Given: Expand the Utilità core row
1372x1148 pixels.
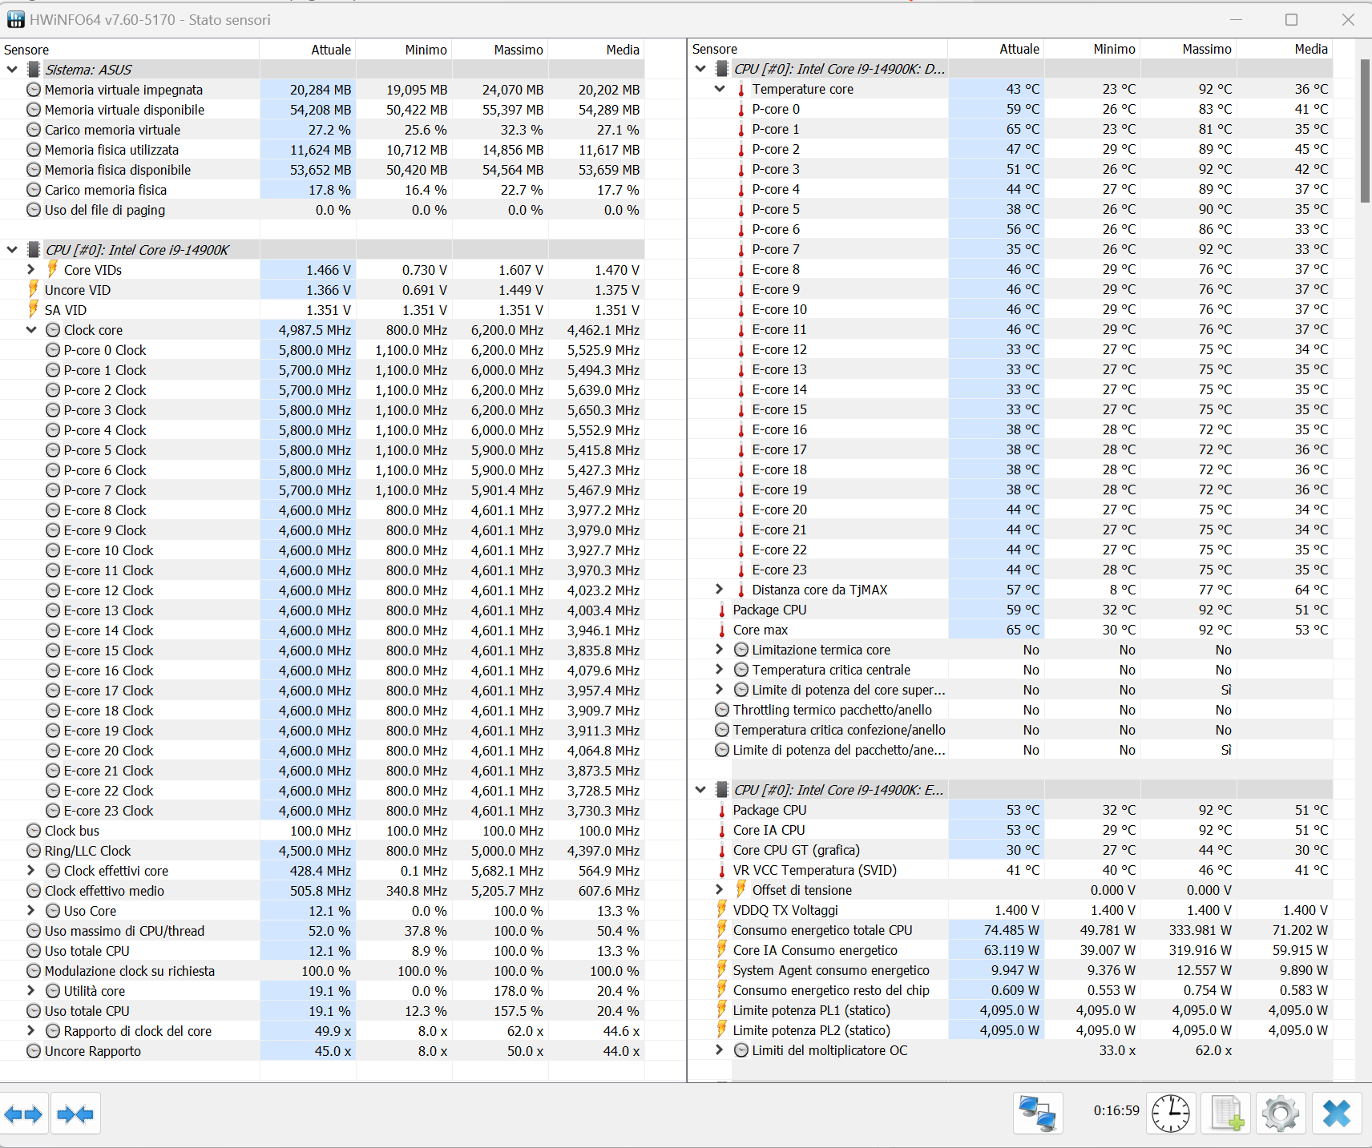Looking at the screenshot, I should click(31, 990).
